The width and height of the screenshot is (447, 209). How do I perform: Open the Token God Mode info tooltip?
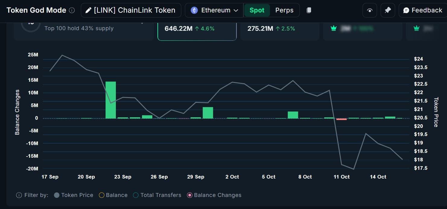(x=72, y=10)
